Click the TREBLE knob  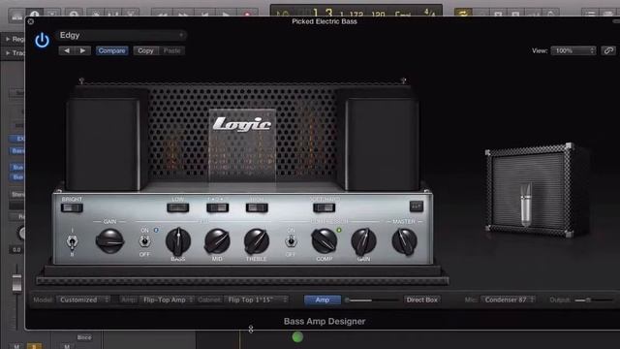pyautogui.click(x=257, y=241)
